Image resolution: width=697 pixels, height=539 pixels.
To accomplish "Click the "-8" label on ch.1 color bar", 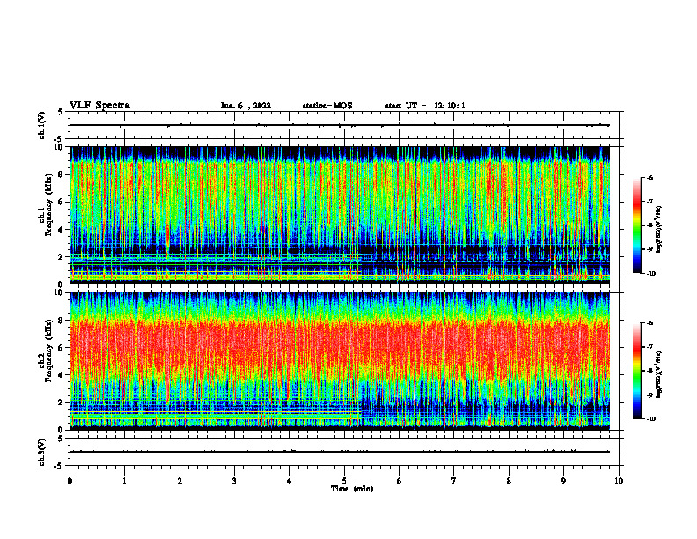I will [x=649, y=225].
